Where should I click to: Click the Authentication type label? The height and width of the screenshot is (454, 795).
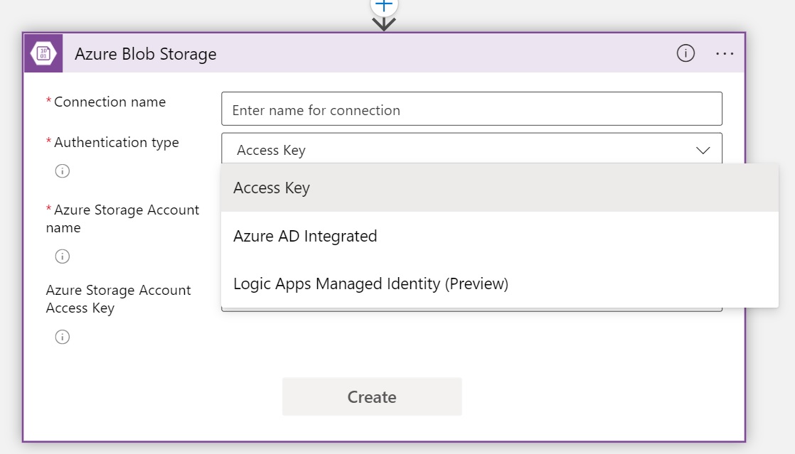[116, 143]
